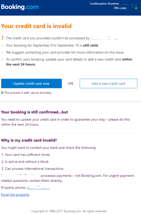Click the green lock icon beside PIN code

136,8
